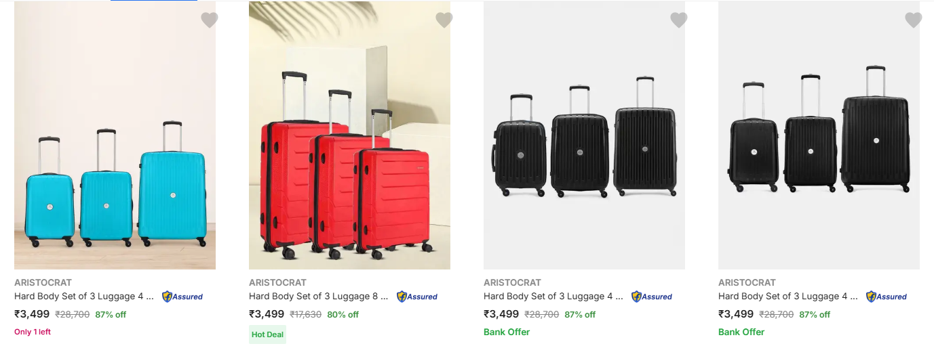
Task: Click Assured badge on third product listing
Action: (x=652, y=297)
